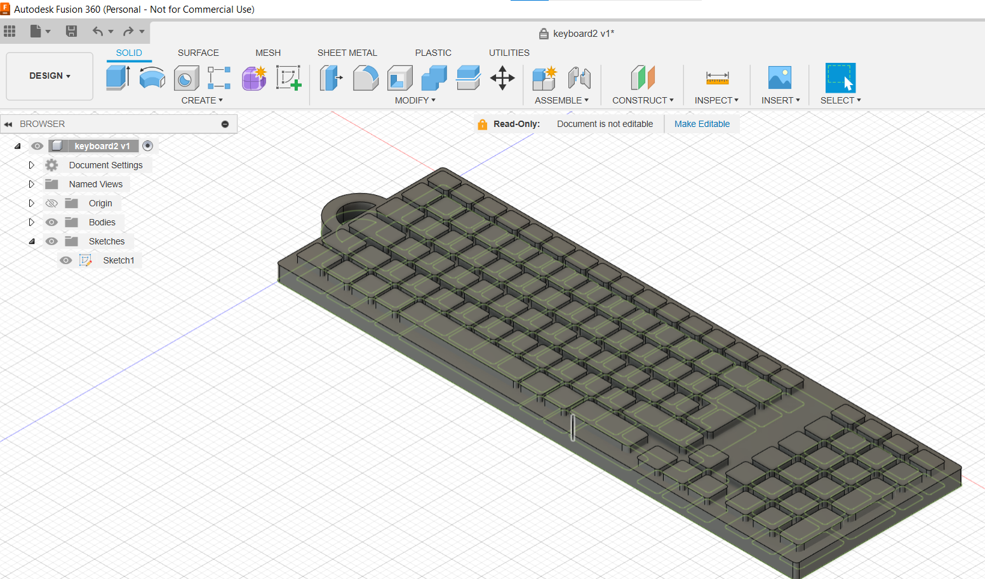Open the Measure tool under Inspect
This screenshot has width=985, height=579.
(x=717, y=77)
